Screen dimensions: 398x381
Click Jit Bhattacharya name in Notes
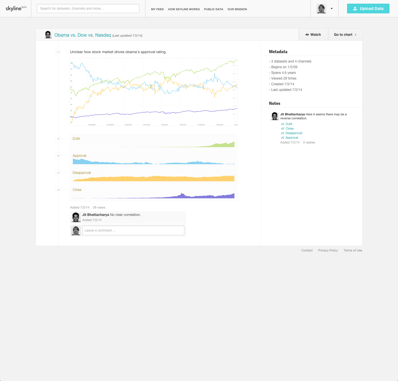(x=292, y=114)
